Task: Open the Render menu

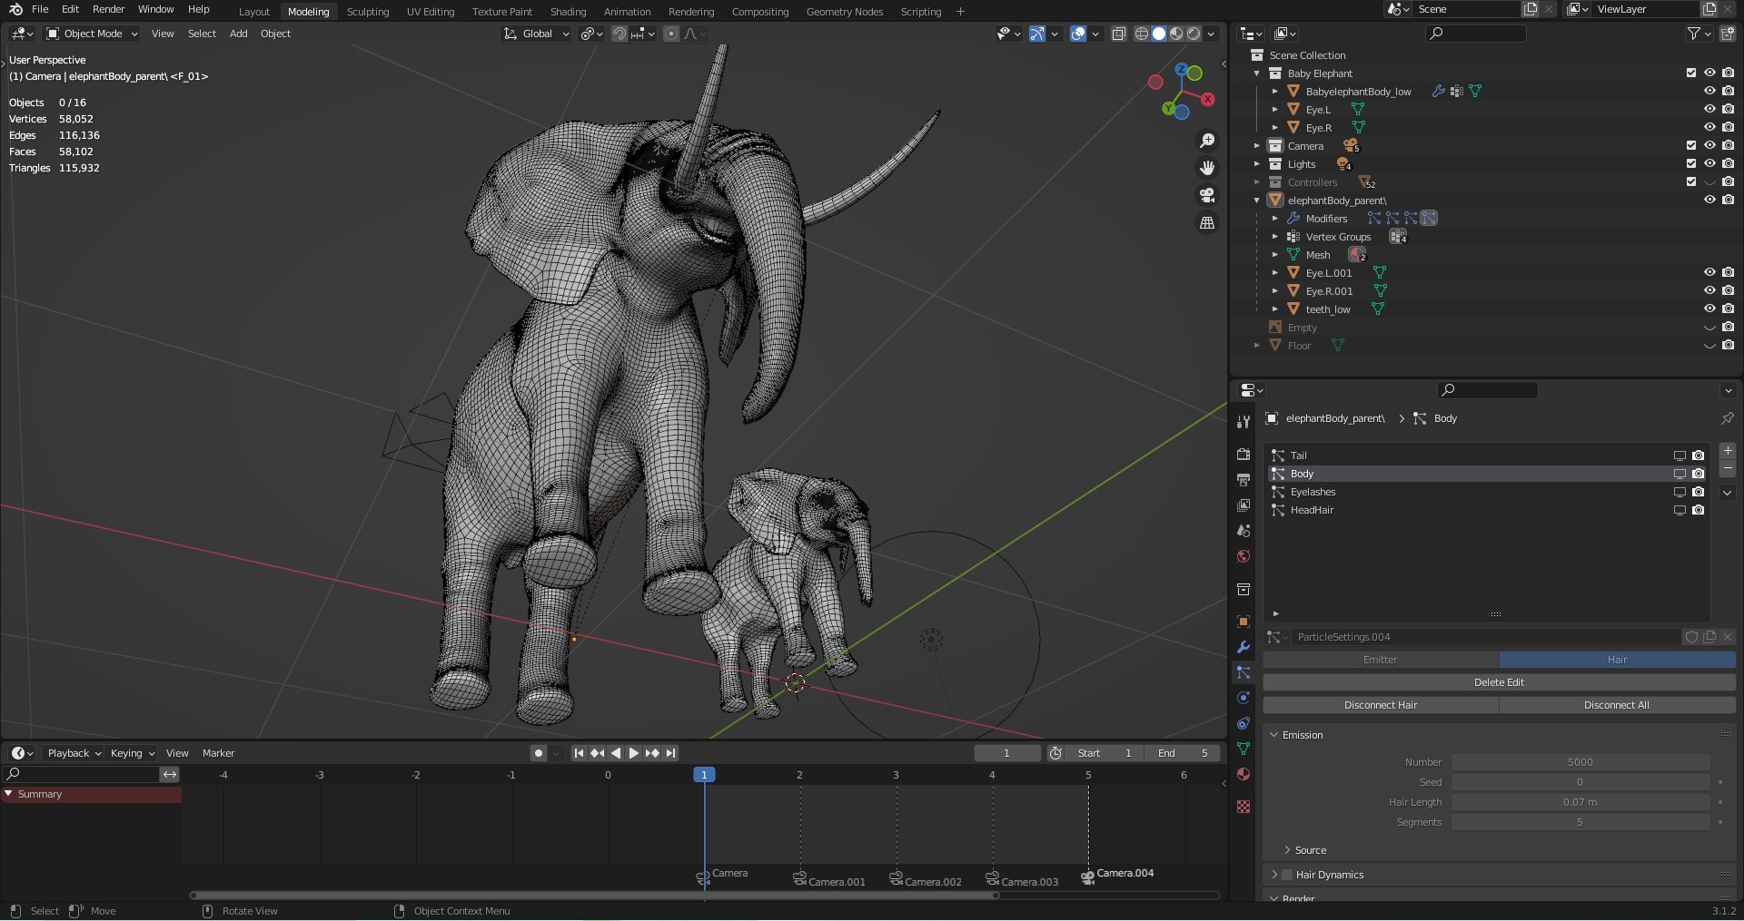Action: click(108, 9)
